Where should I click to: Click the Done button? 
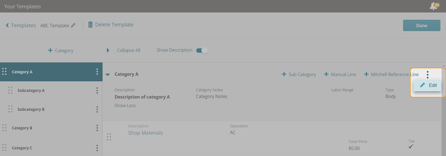(422, 26)
